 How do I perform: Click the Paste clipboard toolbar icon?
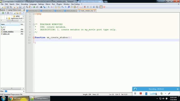tap(30, 7)
